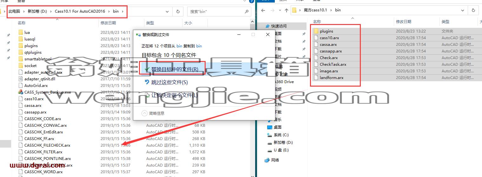This screenshot has width=482, height=177.
Task: Open 快速访问 in navigation pane
Action: (279, 26)
